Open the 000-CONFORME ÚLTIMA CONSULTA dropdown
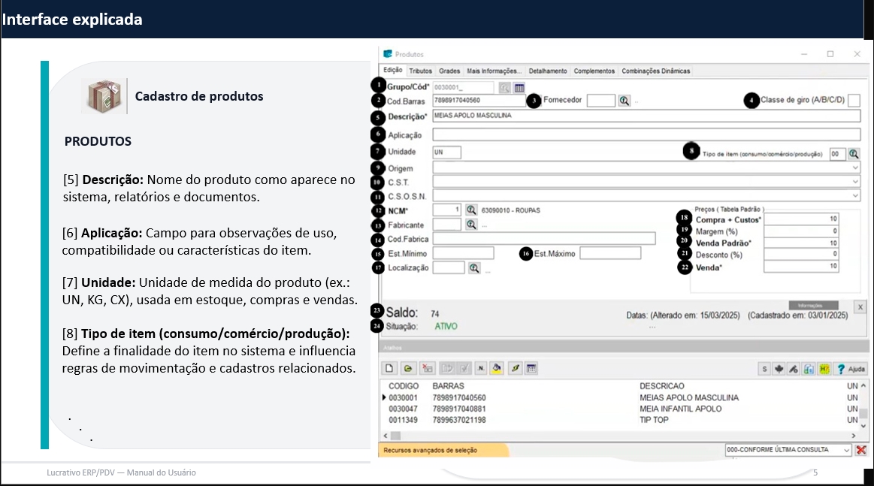Viewport: 874px width, 486px height. coord(847,450)
